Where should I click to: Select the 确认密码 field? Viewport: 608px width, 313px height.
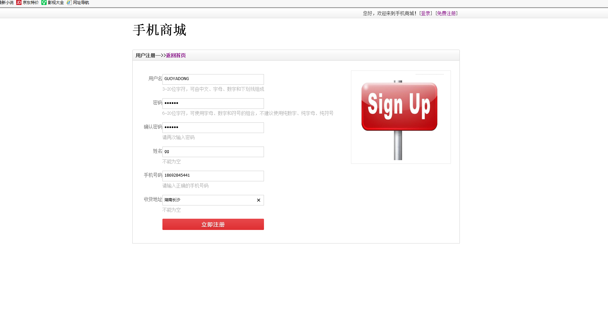point(213,128)
